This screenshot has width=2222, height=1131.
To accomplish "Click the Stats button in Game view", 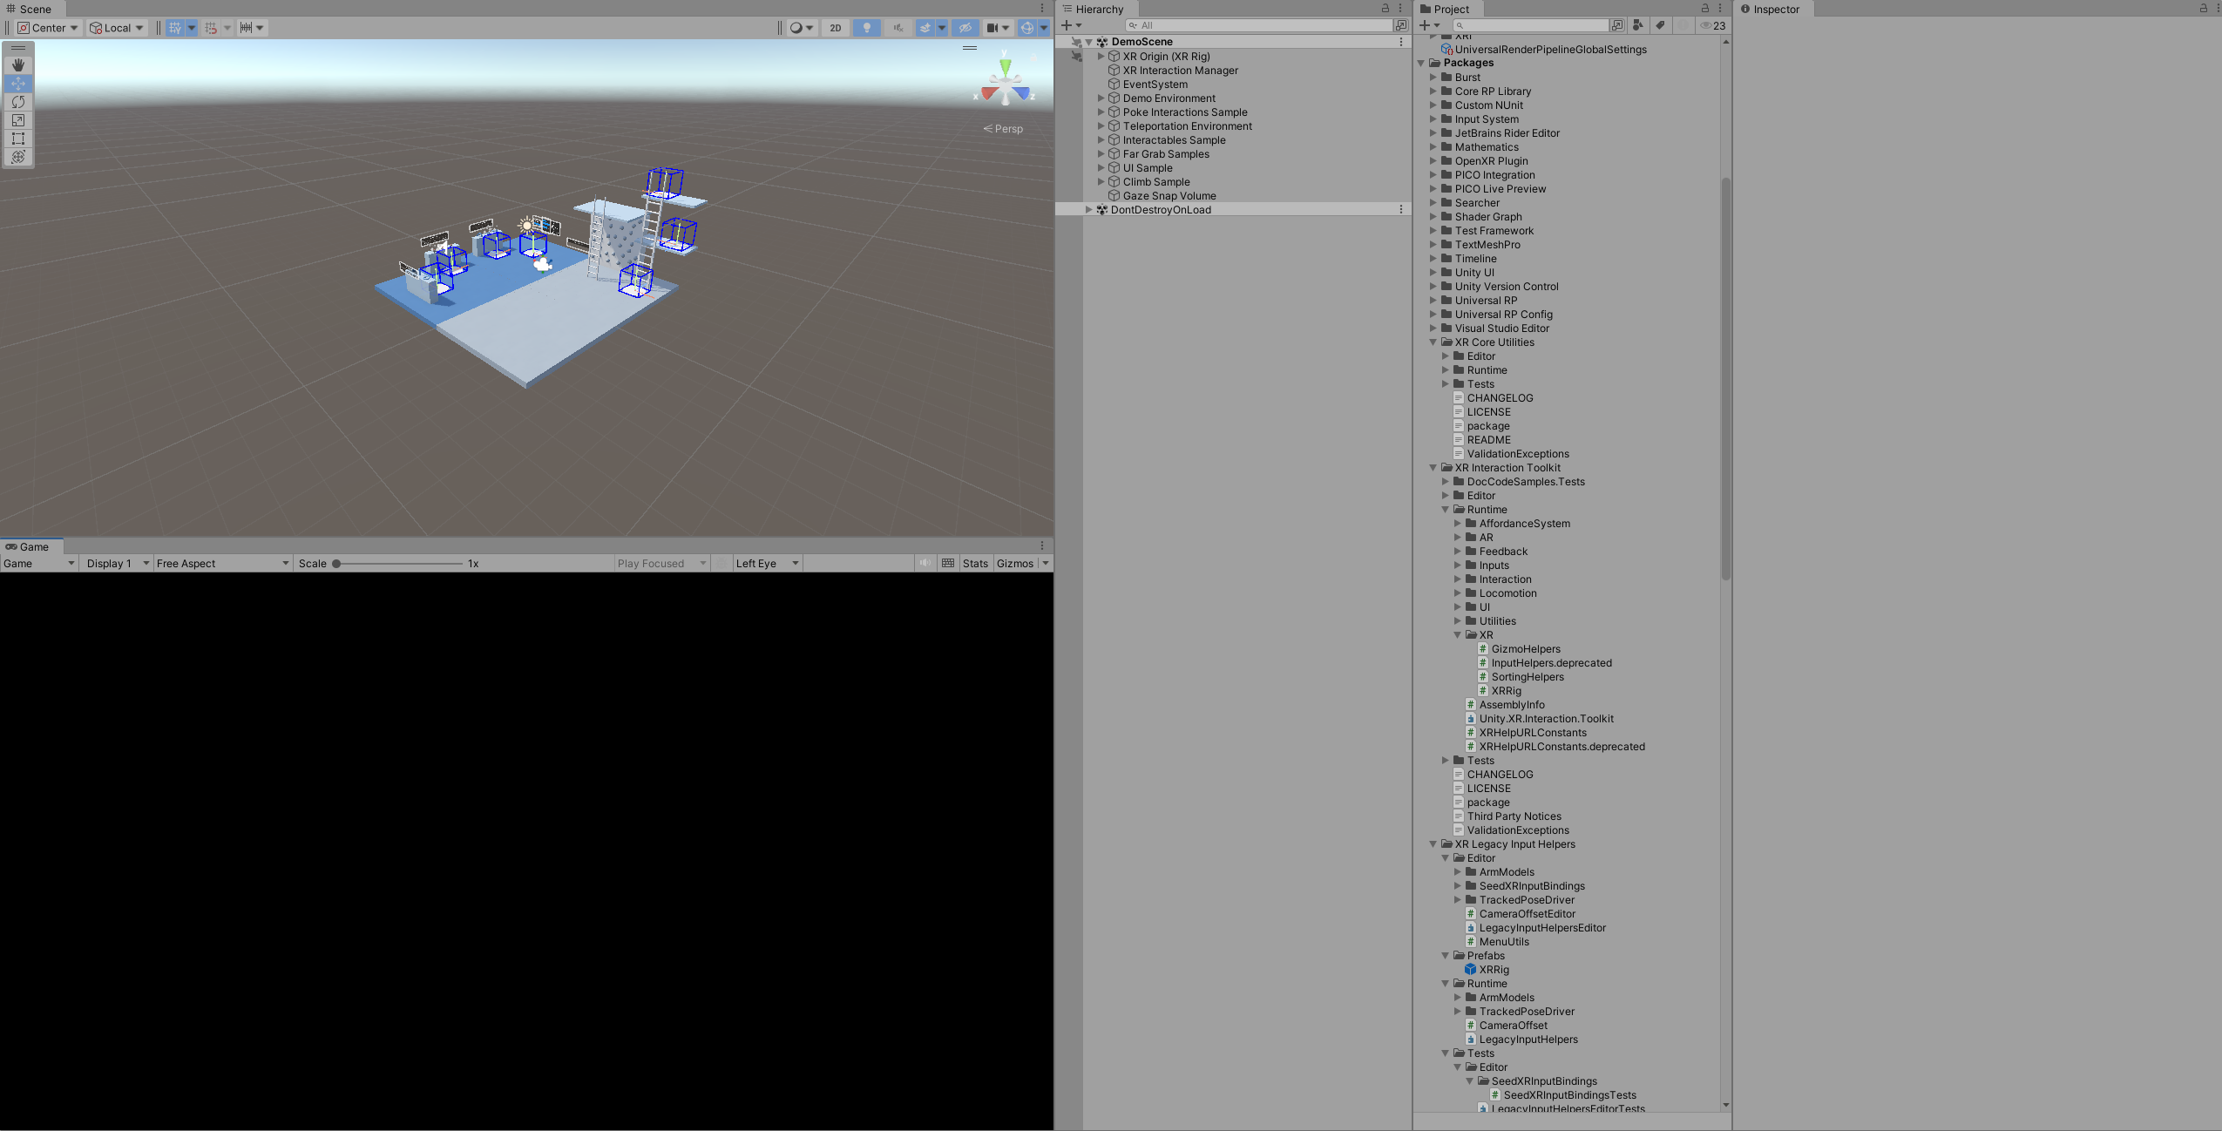I will pos(975,564).
